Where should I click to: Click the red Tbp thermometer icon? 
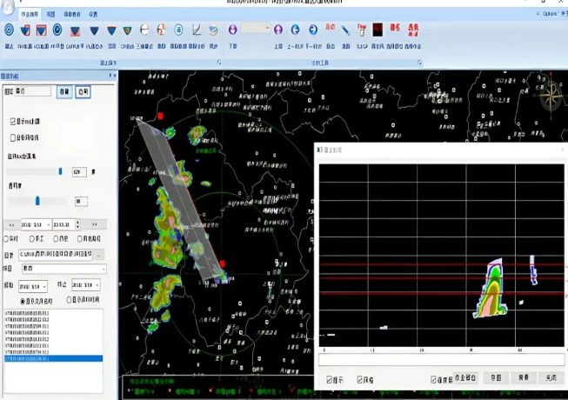coord(362,30)
